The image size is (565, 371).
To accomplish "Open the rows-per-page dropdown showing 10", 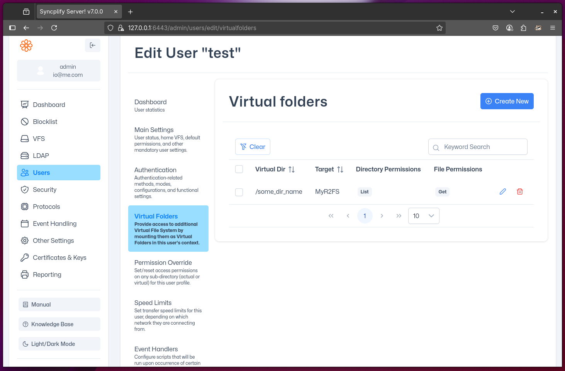I will pos(423,216).
